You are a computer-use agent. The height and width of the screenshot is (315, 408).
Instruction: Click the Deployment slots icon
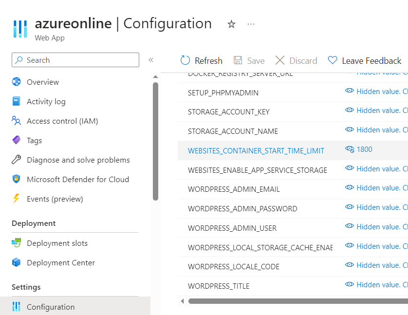(x=16, y=243)
